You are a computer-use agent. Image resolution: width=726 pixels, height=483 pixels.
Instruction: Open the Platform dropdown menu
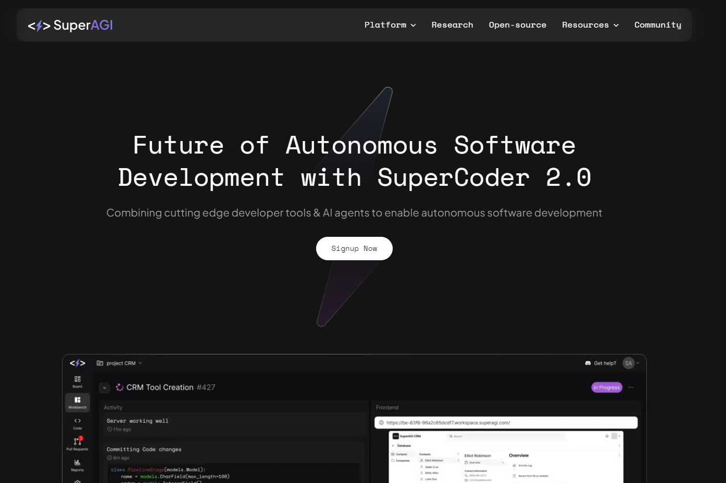pyautogui.click(x=390, y=24)
